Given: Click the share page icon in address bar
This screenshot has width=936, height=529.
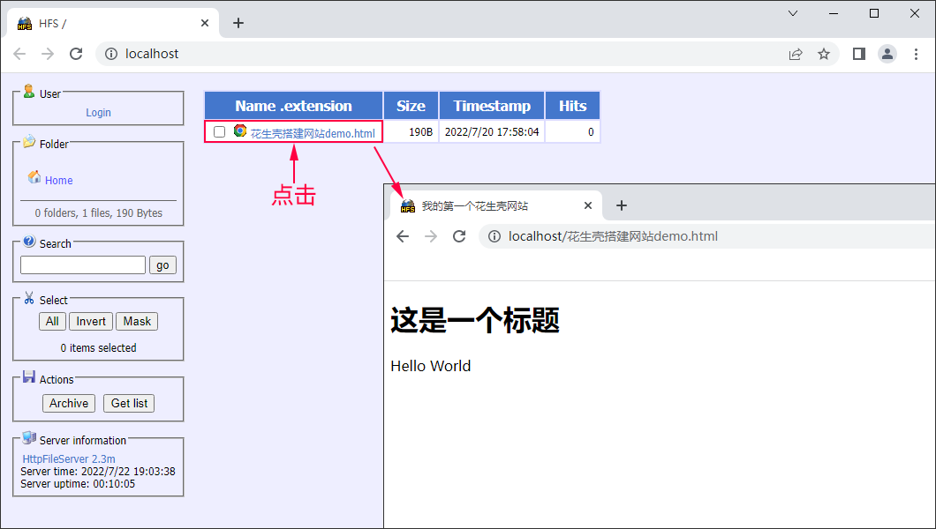Looking at the screenshot, I should click(796, 54).
